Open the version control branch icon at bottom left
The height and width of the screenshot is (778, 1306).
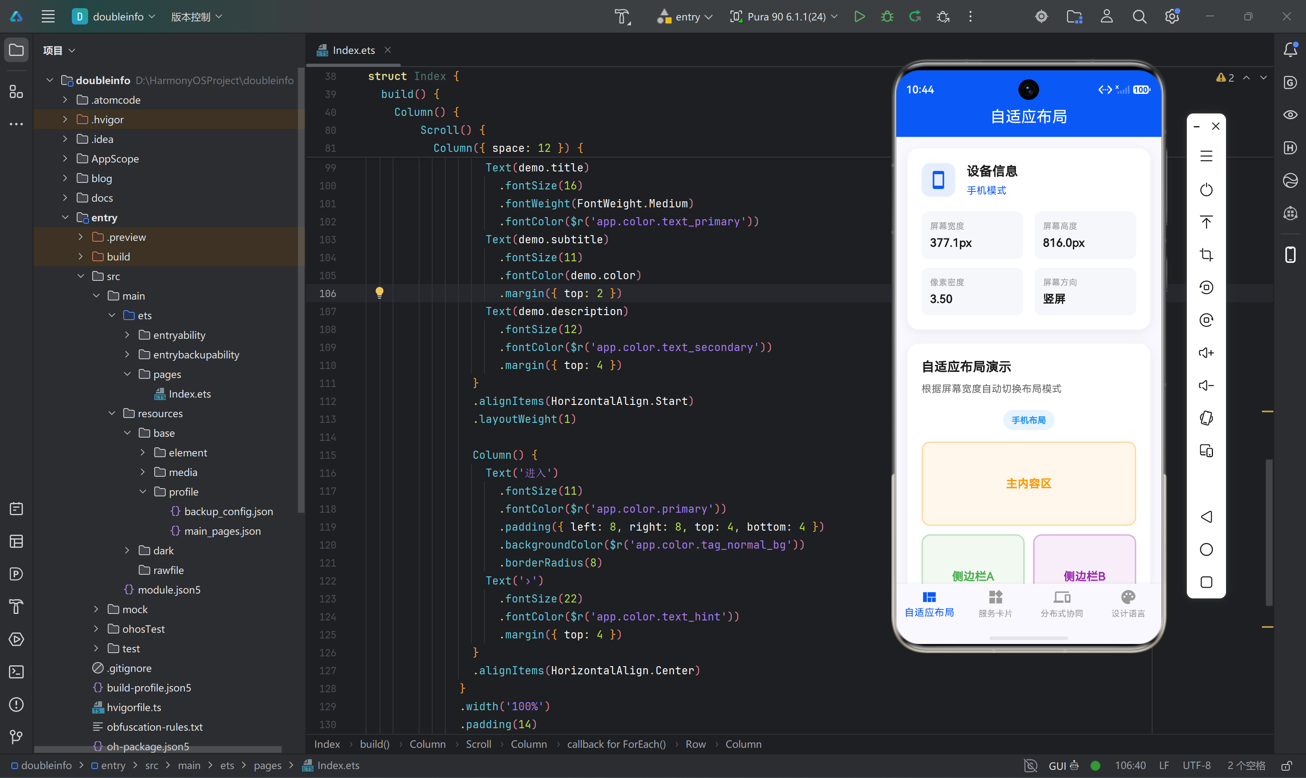[16, 737]
